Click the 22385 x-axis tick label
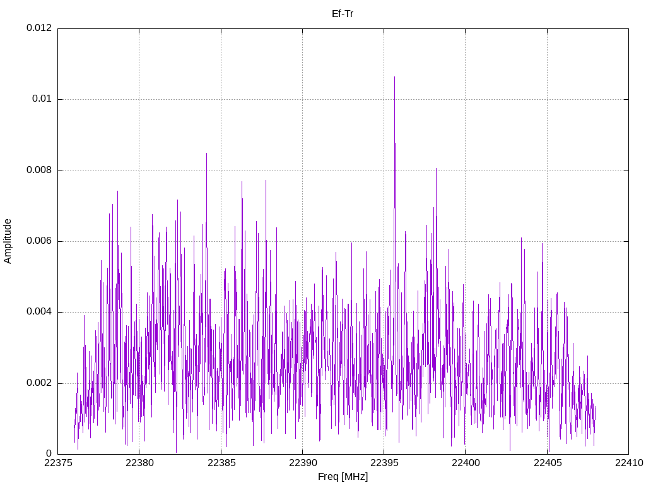Screen dimensions: 646x485 tap(221, 463)
